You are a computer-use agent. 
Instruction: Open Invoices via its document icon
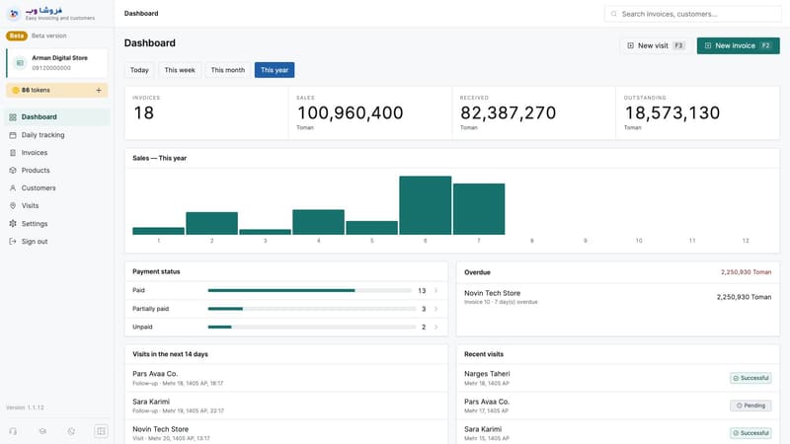point(13,153)
